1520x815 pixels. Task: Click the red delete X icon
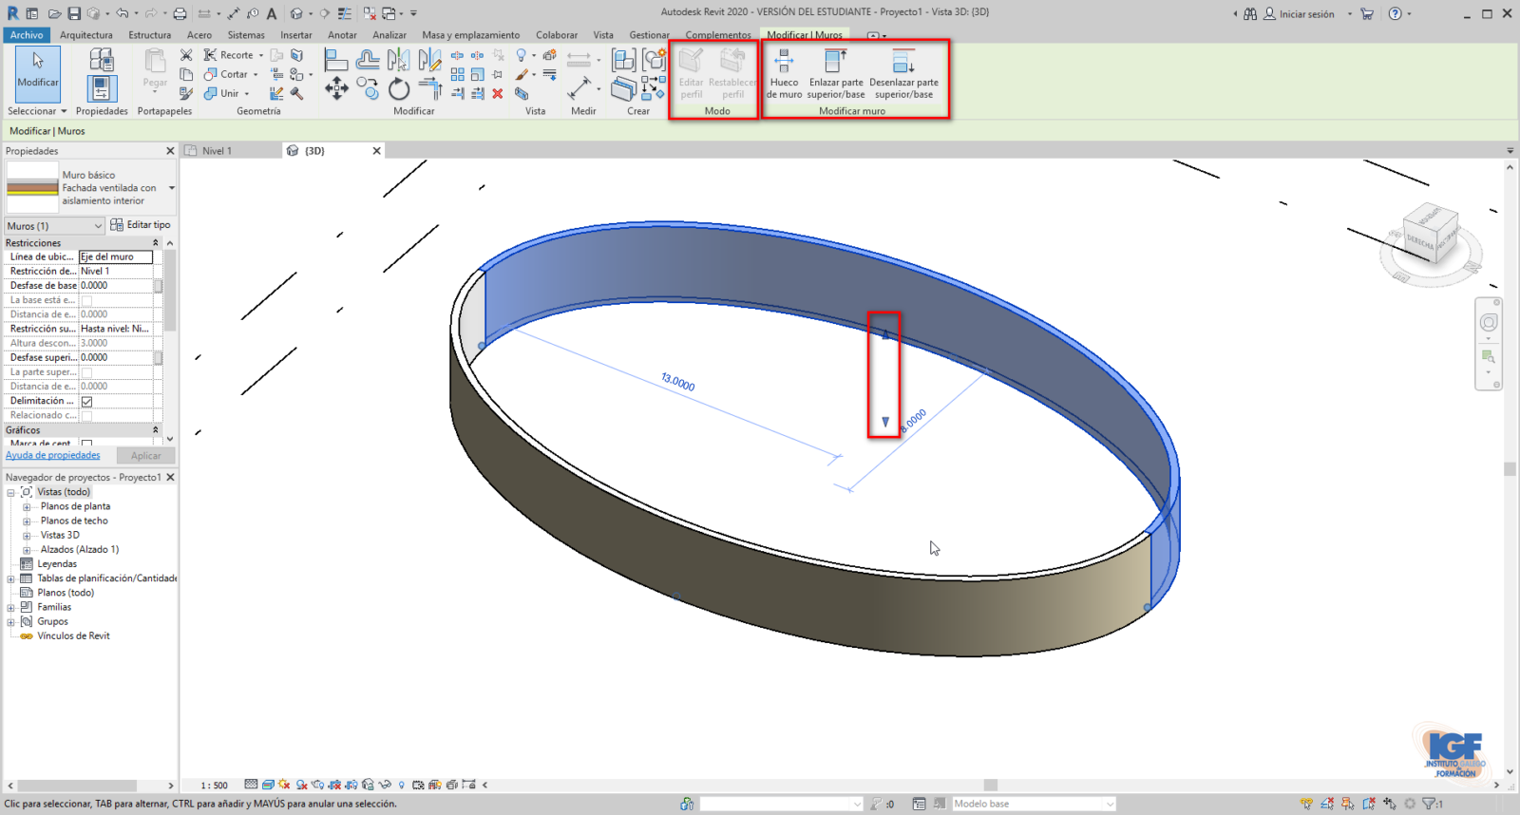click(498, 93)
